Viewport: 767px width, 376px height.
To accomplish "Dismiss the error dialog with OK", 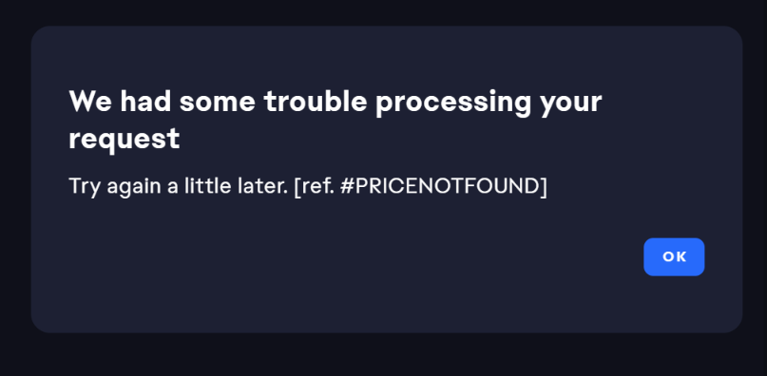I will click(x=674, y=256).
